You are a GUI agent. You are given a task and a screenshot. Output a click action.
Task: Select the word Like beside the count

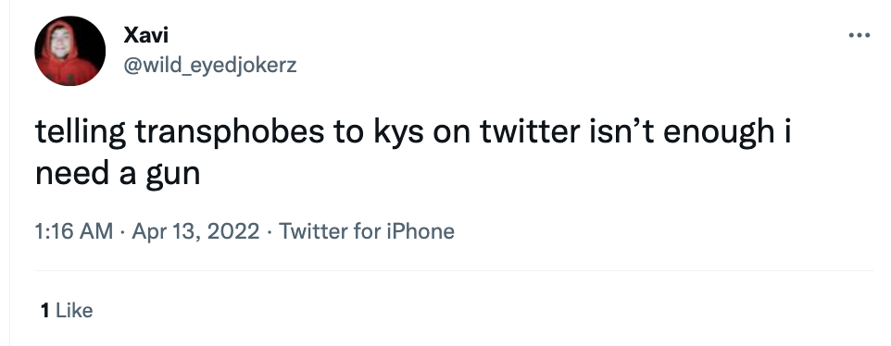pyautogui.click(x=74, y=310)
